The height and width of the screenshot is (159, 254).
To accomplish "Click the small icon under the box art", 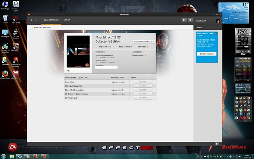I will (x=68, y=71).
